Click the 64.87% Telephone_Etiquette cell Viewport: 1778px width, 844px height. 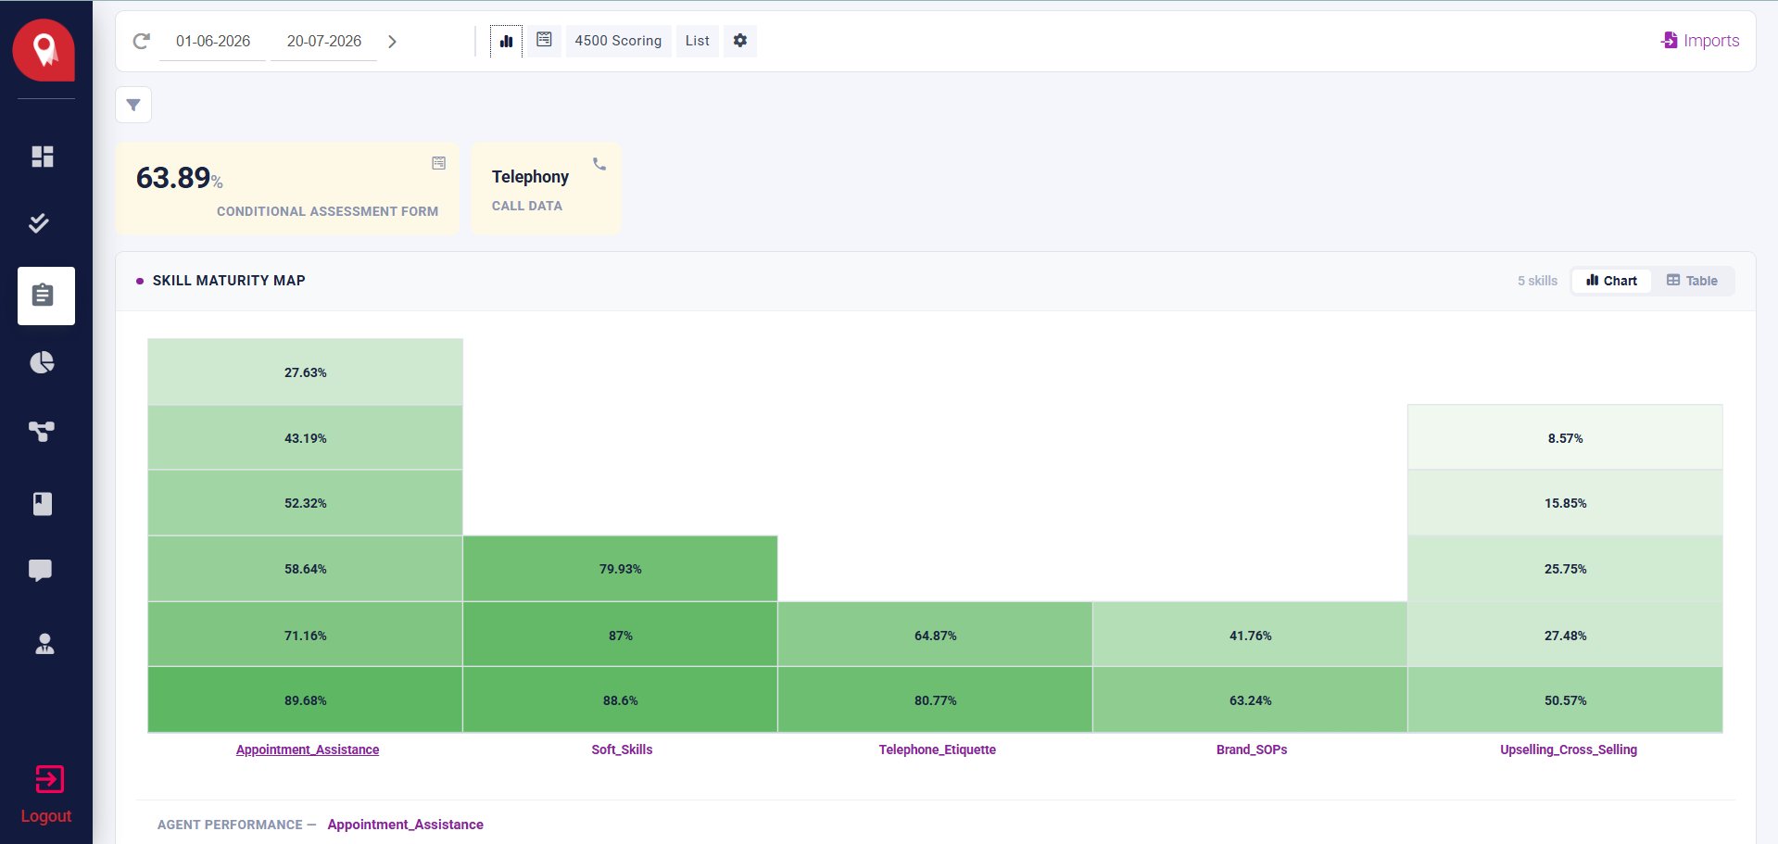click(936, 636)
